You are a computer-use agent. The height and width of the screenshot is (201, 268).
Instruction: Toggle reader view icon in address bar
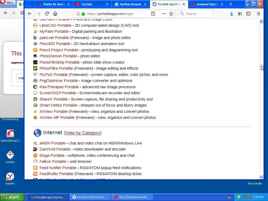(x=153, y=14)
